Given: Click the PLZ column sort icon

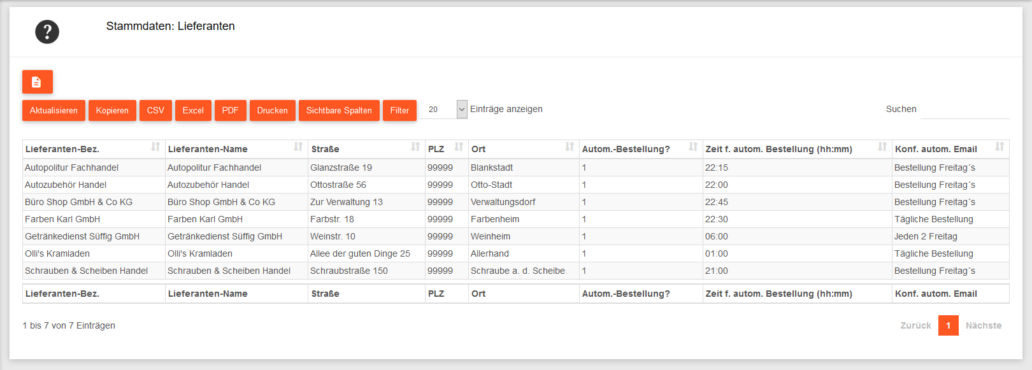Looking at the screenshot, I should 459,147.
